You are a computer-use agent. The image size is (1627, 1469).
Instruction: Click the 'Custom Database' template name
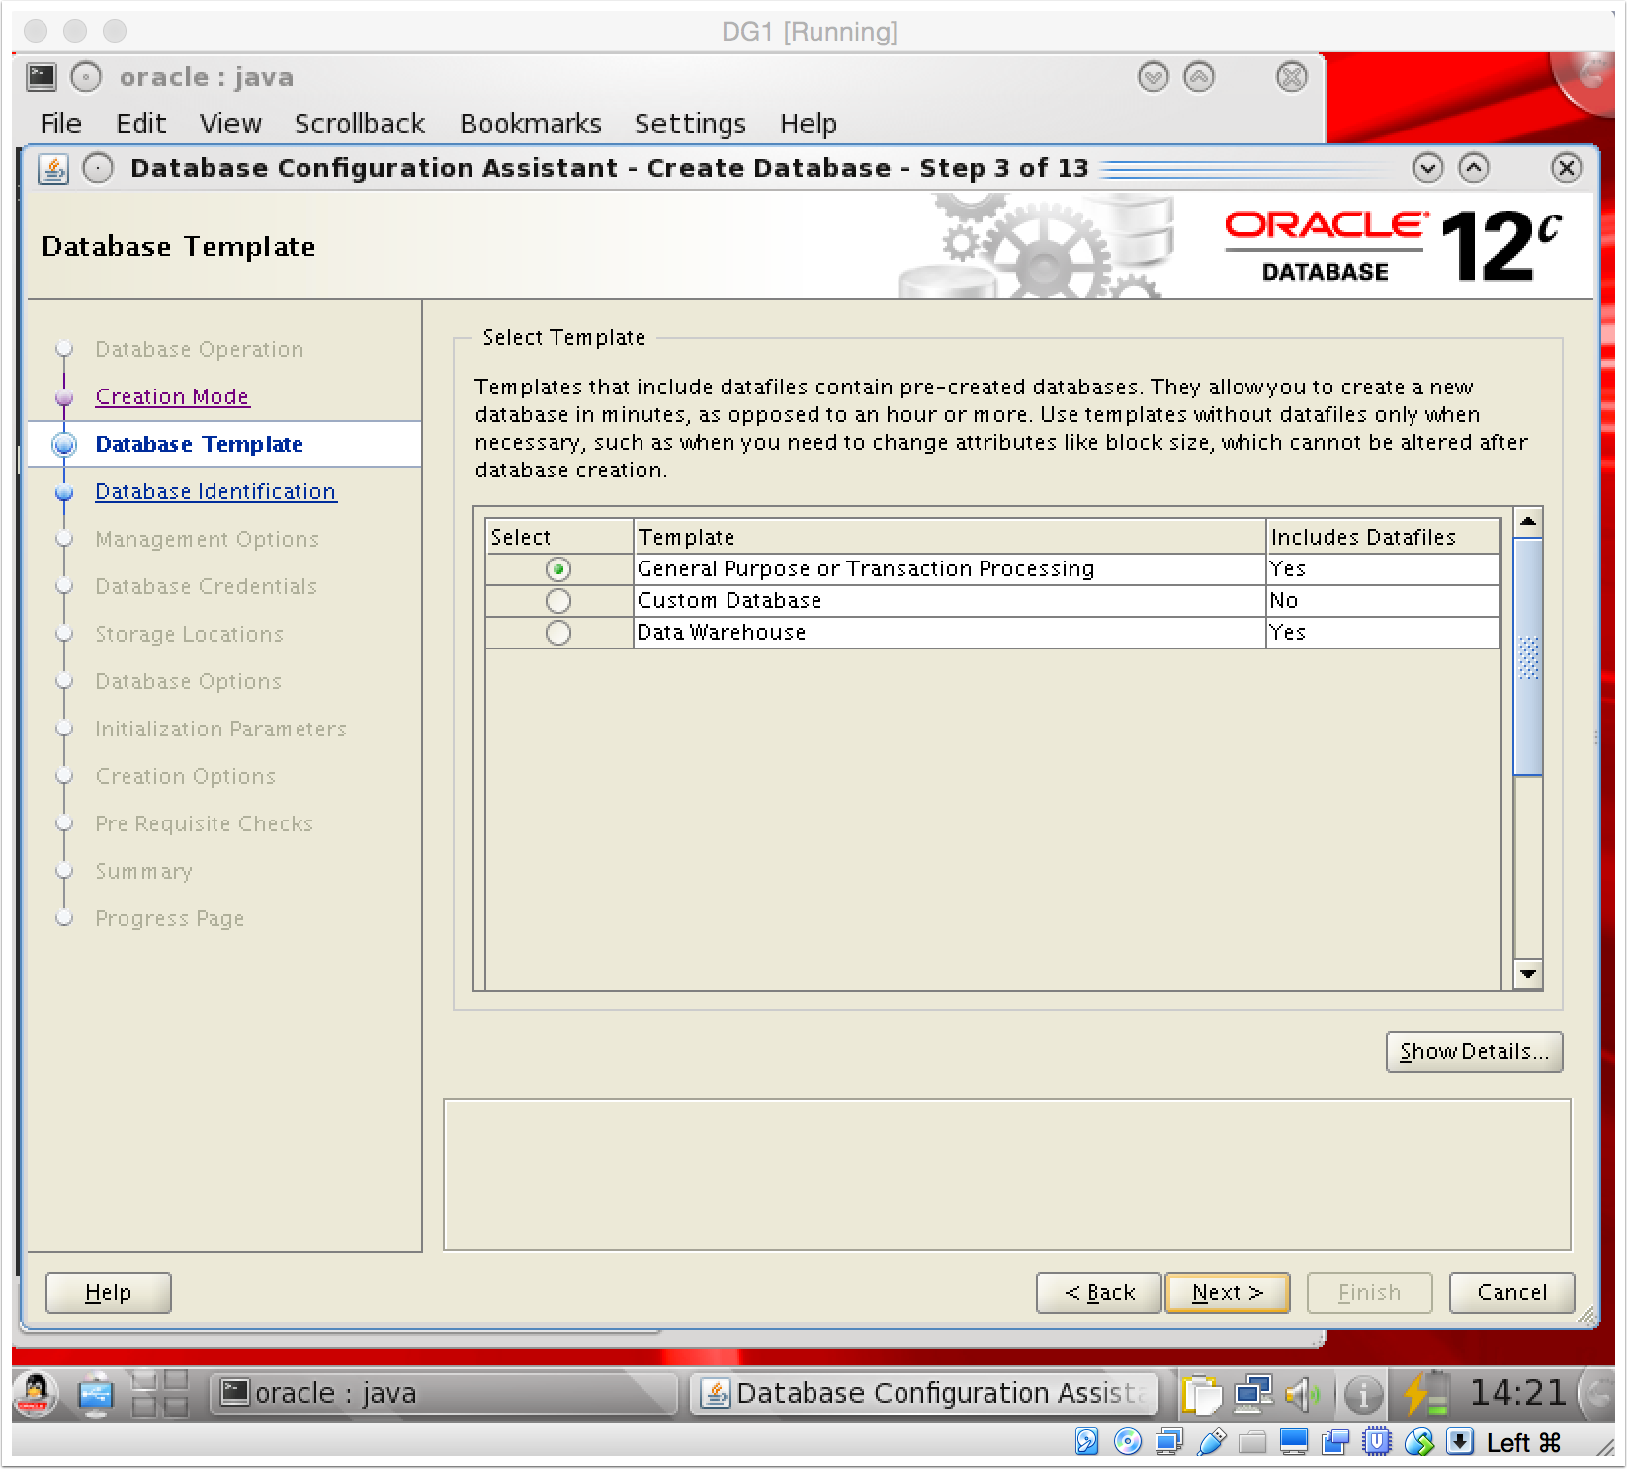point(729,601)
